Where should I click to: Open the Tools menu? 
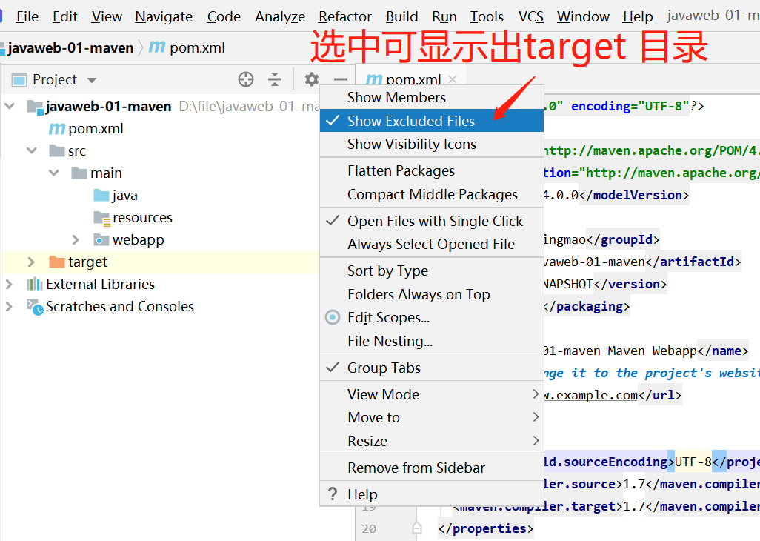(x=487, y=16)
